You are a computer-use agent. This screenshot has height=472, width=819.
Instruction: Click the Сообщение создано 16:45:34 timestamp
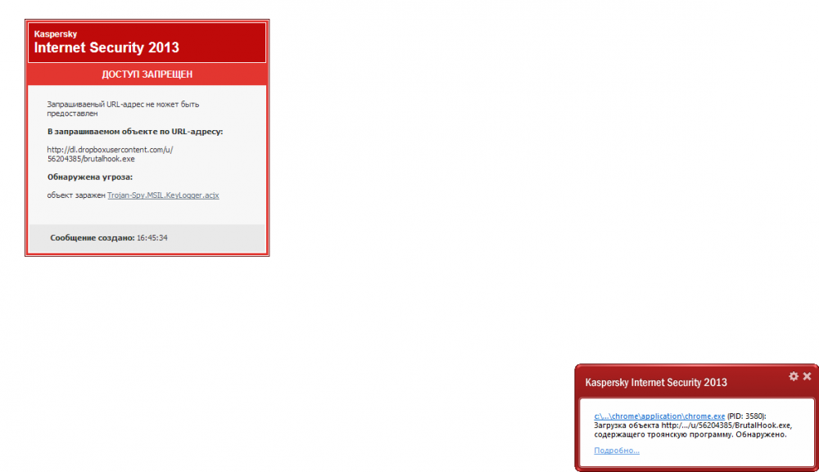(109, 238)
